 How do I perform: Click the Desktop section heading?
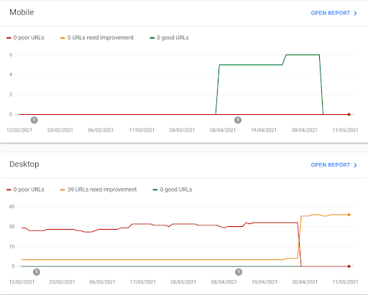(x=24, y=164)
